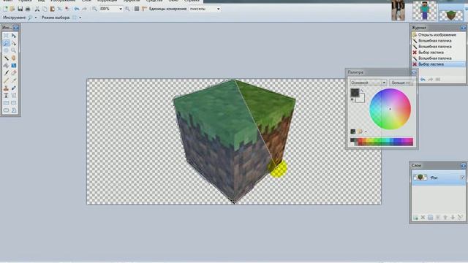Screen dimensions: 468x263
Task: Open layer properties in the Слои panel
Action: 460,218
